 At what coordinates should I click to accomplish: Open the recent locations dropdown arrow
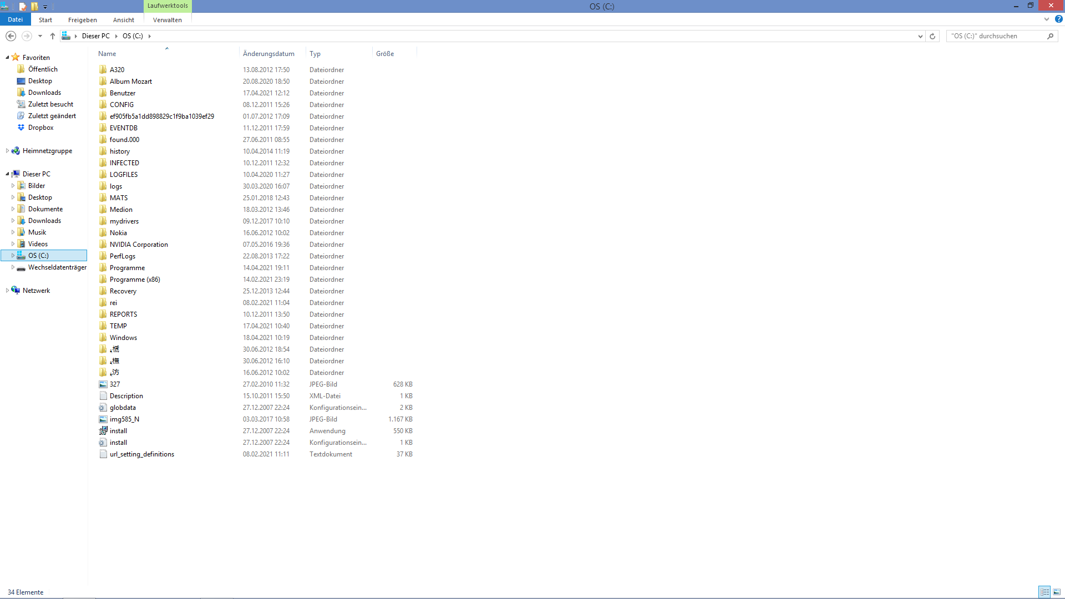40,36
